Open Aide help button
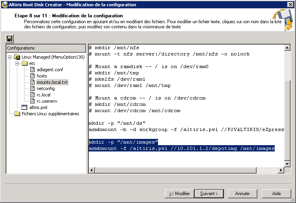Image resolution: width=296 pixels, height=203 pixels. [276, 194]
